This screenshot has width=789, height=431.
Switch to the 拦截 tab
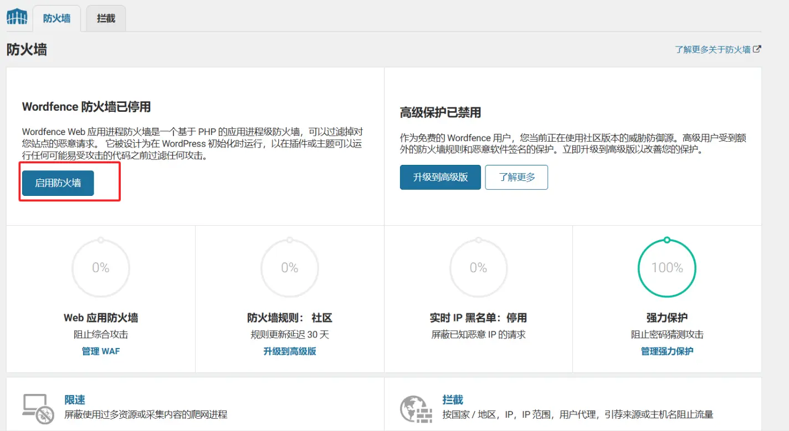coord(106,18)
